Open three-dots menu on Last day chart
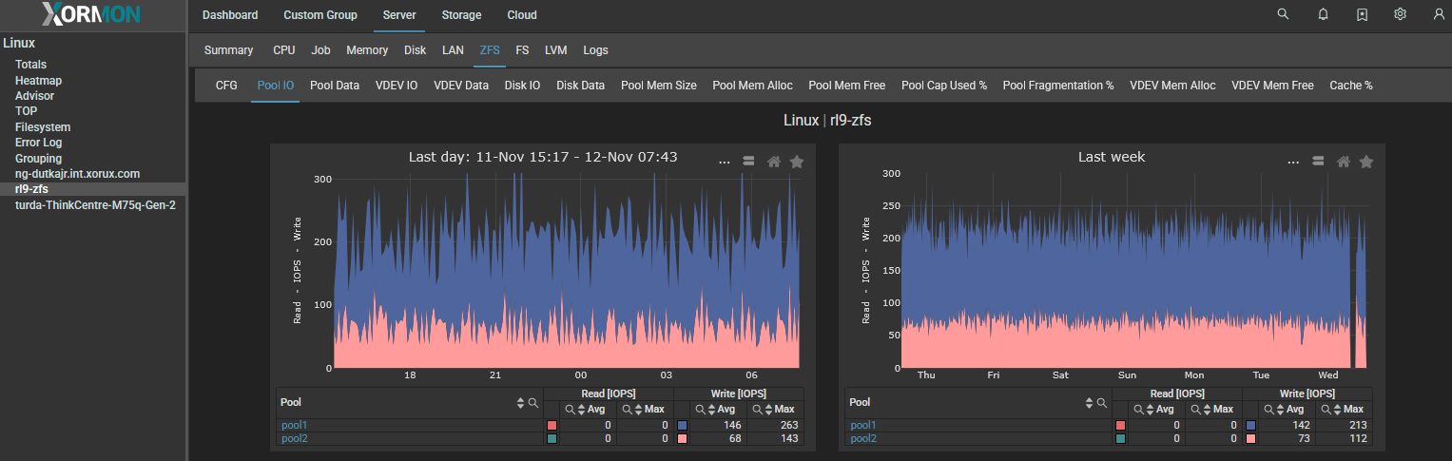The height and width of the screenshot is (461, 1452). [x=725, y=162]
